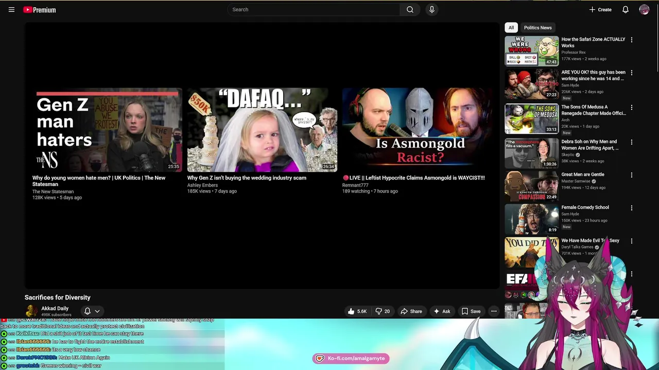The height and width of the screenshot is (370, 659).
Task: Open the account avatar menu
Action: 644,10
